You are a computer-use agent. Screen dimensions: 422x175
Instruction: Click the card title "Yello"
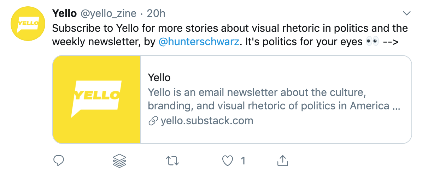tap(159, 78)
